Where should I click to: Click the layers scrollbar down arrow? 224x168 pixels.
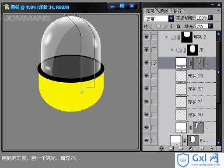[218, 143]
